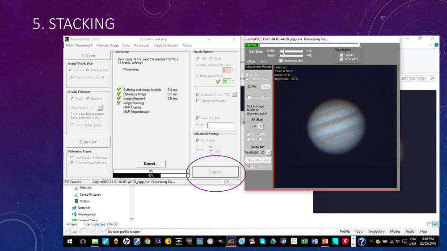Collapse the Explorer ribbon chevron
The height and width of the screenshot is (251, 447).
click(x=430, y=45)
